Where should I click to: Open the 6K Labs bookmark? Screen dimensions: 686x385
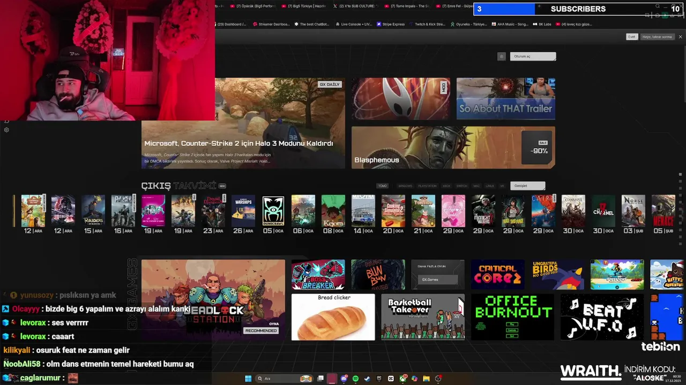tap(542, 24)
